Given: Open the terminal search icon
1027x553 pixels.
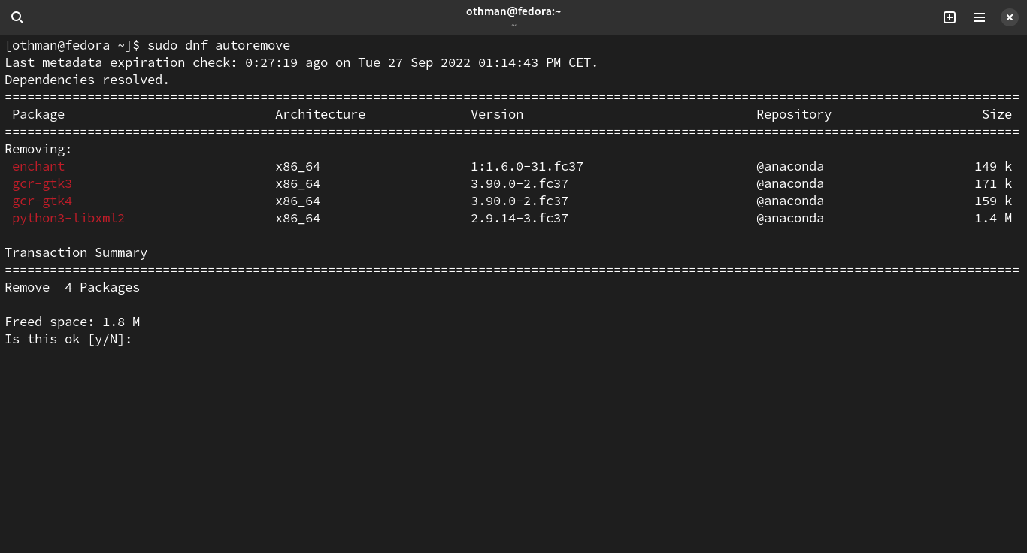Looking at the screenshot, I should coord(17,17).
